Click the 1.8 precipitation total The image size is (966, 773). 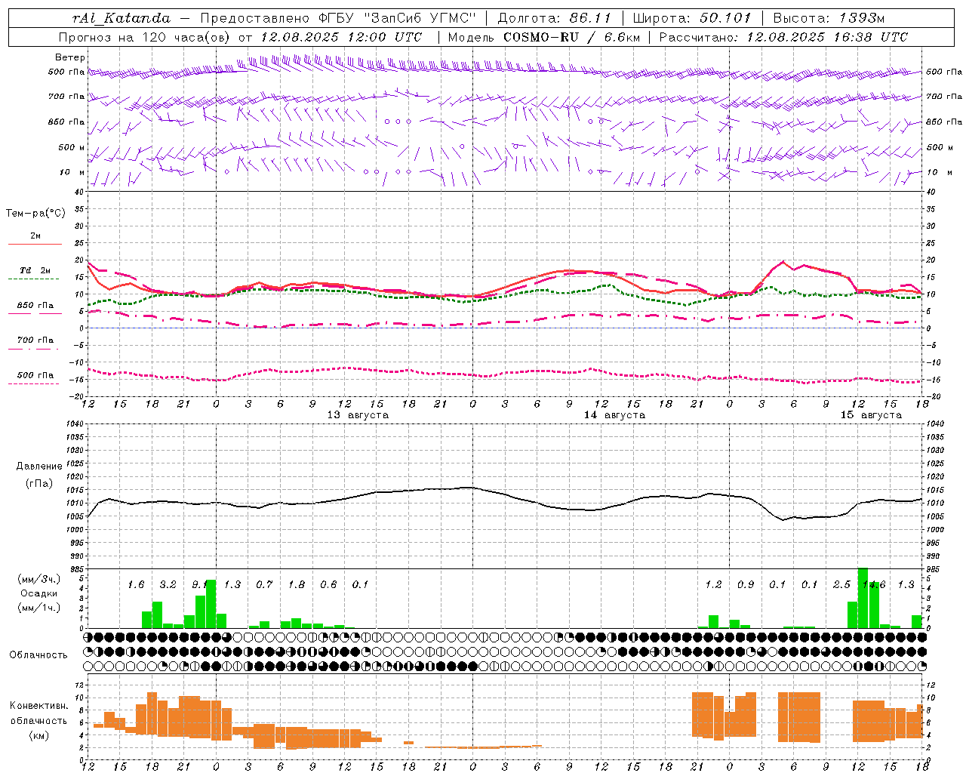[297, 585]
